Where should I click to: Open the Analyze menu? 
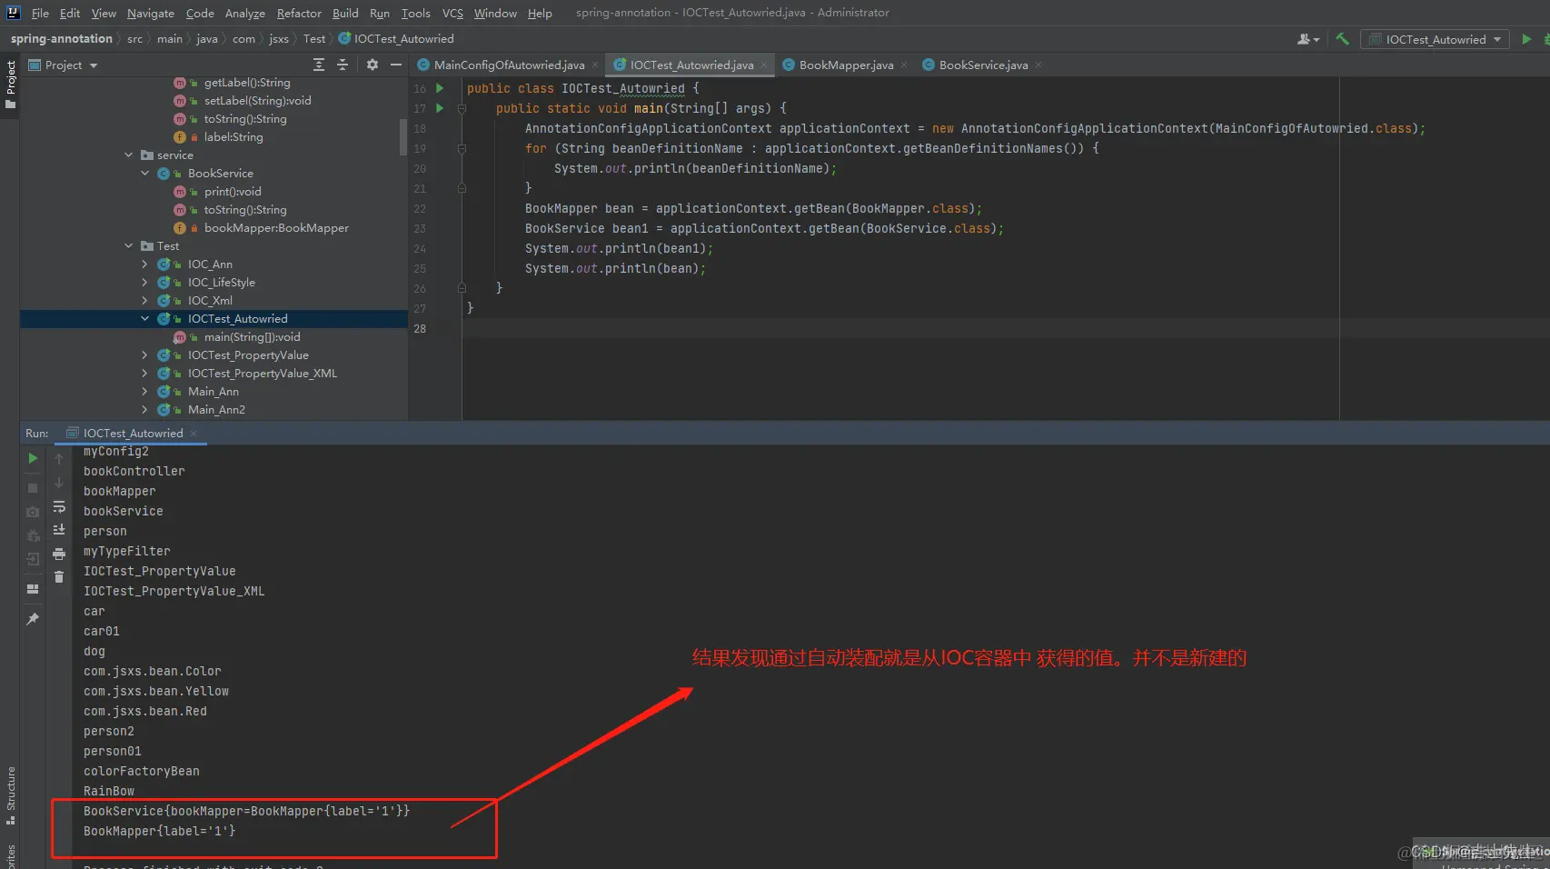pyautogui.click(x=245, y=13)
